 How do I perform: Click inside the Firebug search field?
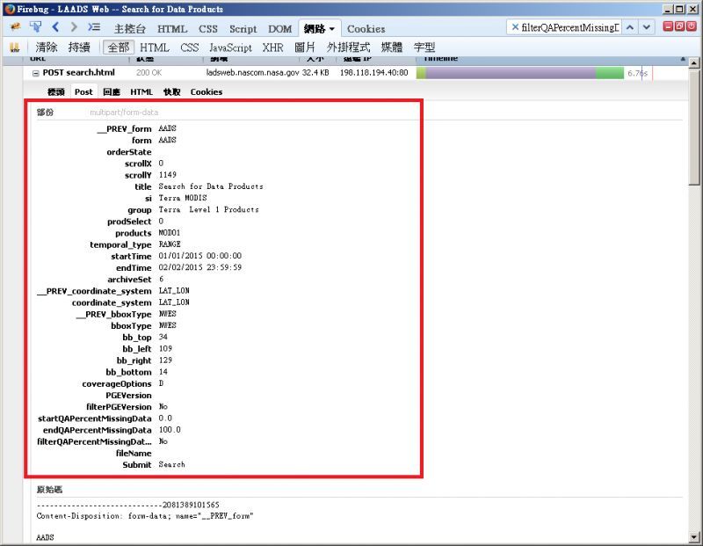click(571, 28)
